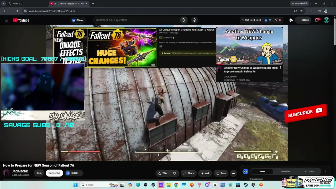This screenshot has height=189, width=336.
Task: Open File Explorer from the taskbar
Action: (x=169, y=185)
